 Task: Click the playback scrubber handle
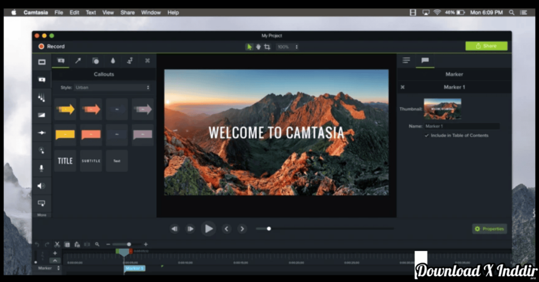pyautogui.click(x=269, y=229)
